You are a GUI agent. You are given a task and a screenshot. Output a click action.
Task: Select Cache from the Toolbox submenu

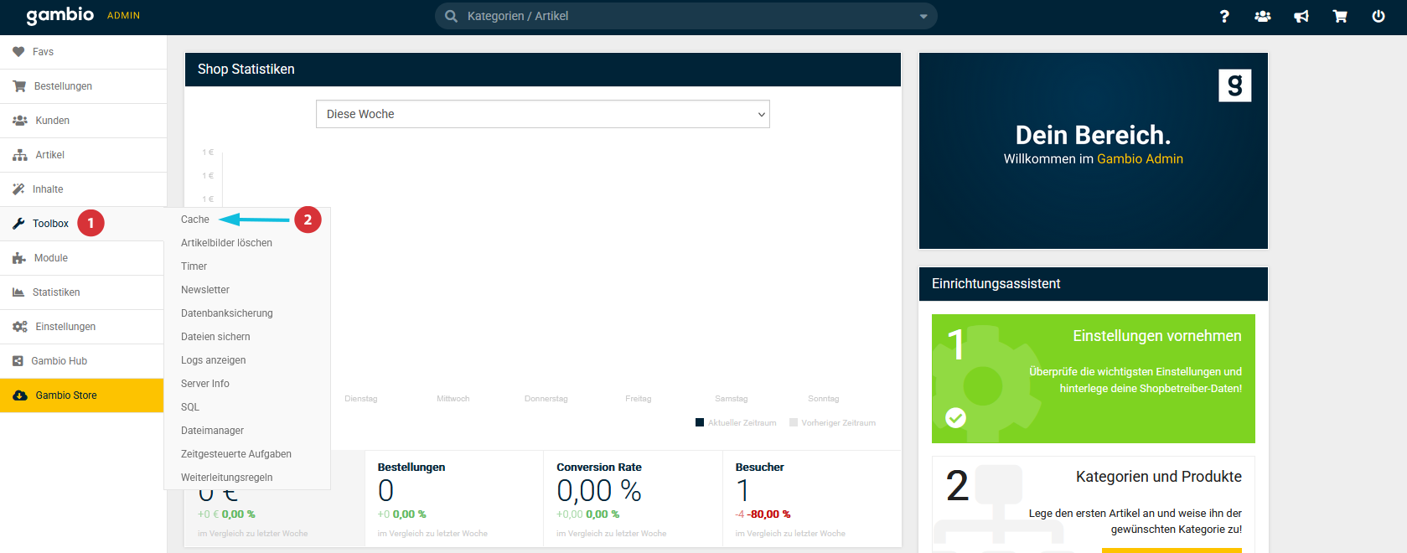(195, 220)
